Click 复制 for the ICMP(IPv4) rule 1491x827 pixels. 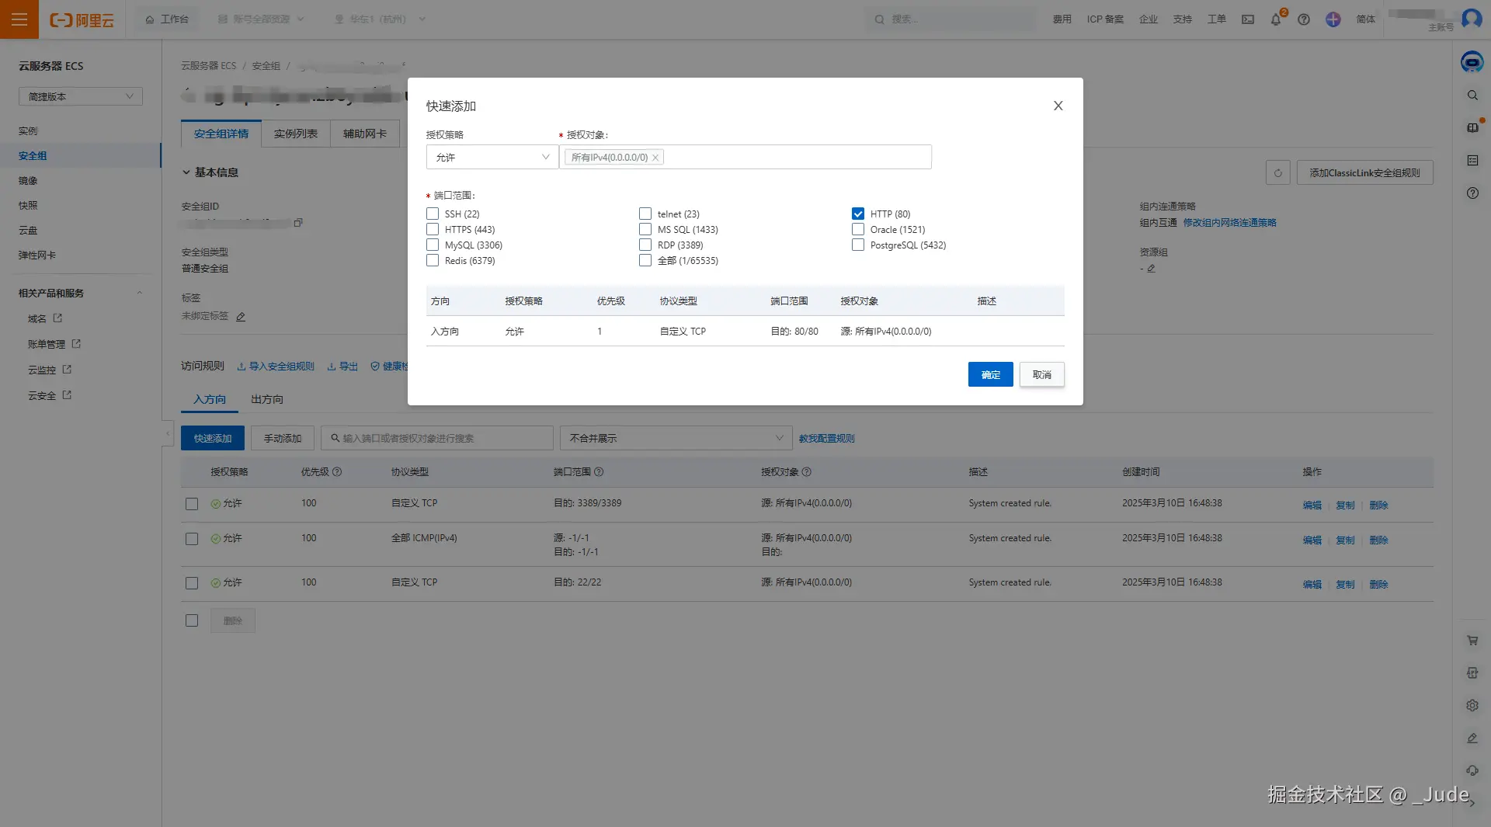1345,540
